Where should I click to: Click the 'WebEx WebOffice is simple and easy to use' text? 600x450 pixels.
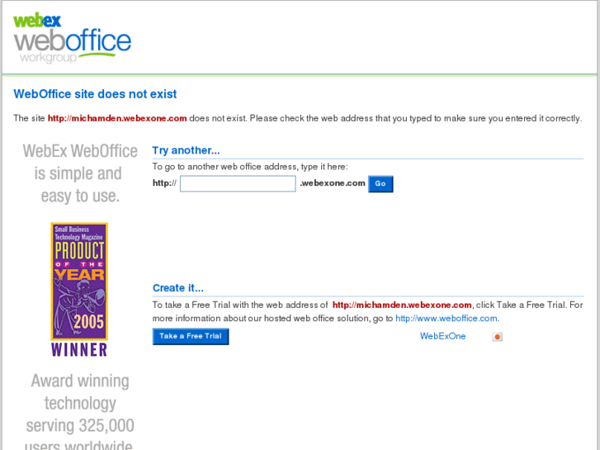pos(79,173)
